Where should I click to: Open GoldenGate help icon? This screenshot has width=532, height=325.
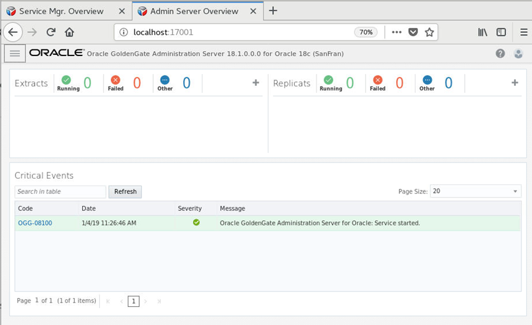500,54
